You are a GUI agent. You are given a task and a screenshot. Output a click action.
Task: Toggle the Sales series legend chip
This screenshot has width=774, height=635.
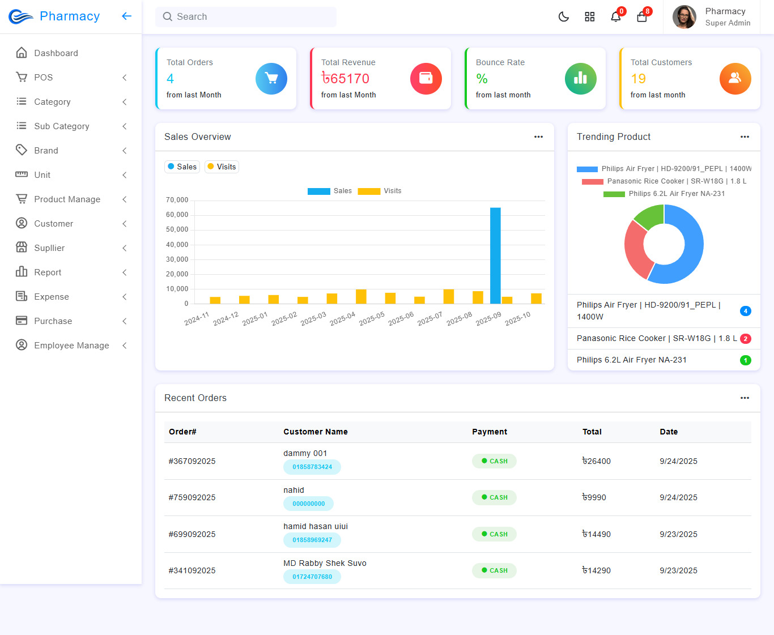point(182,167)
